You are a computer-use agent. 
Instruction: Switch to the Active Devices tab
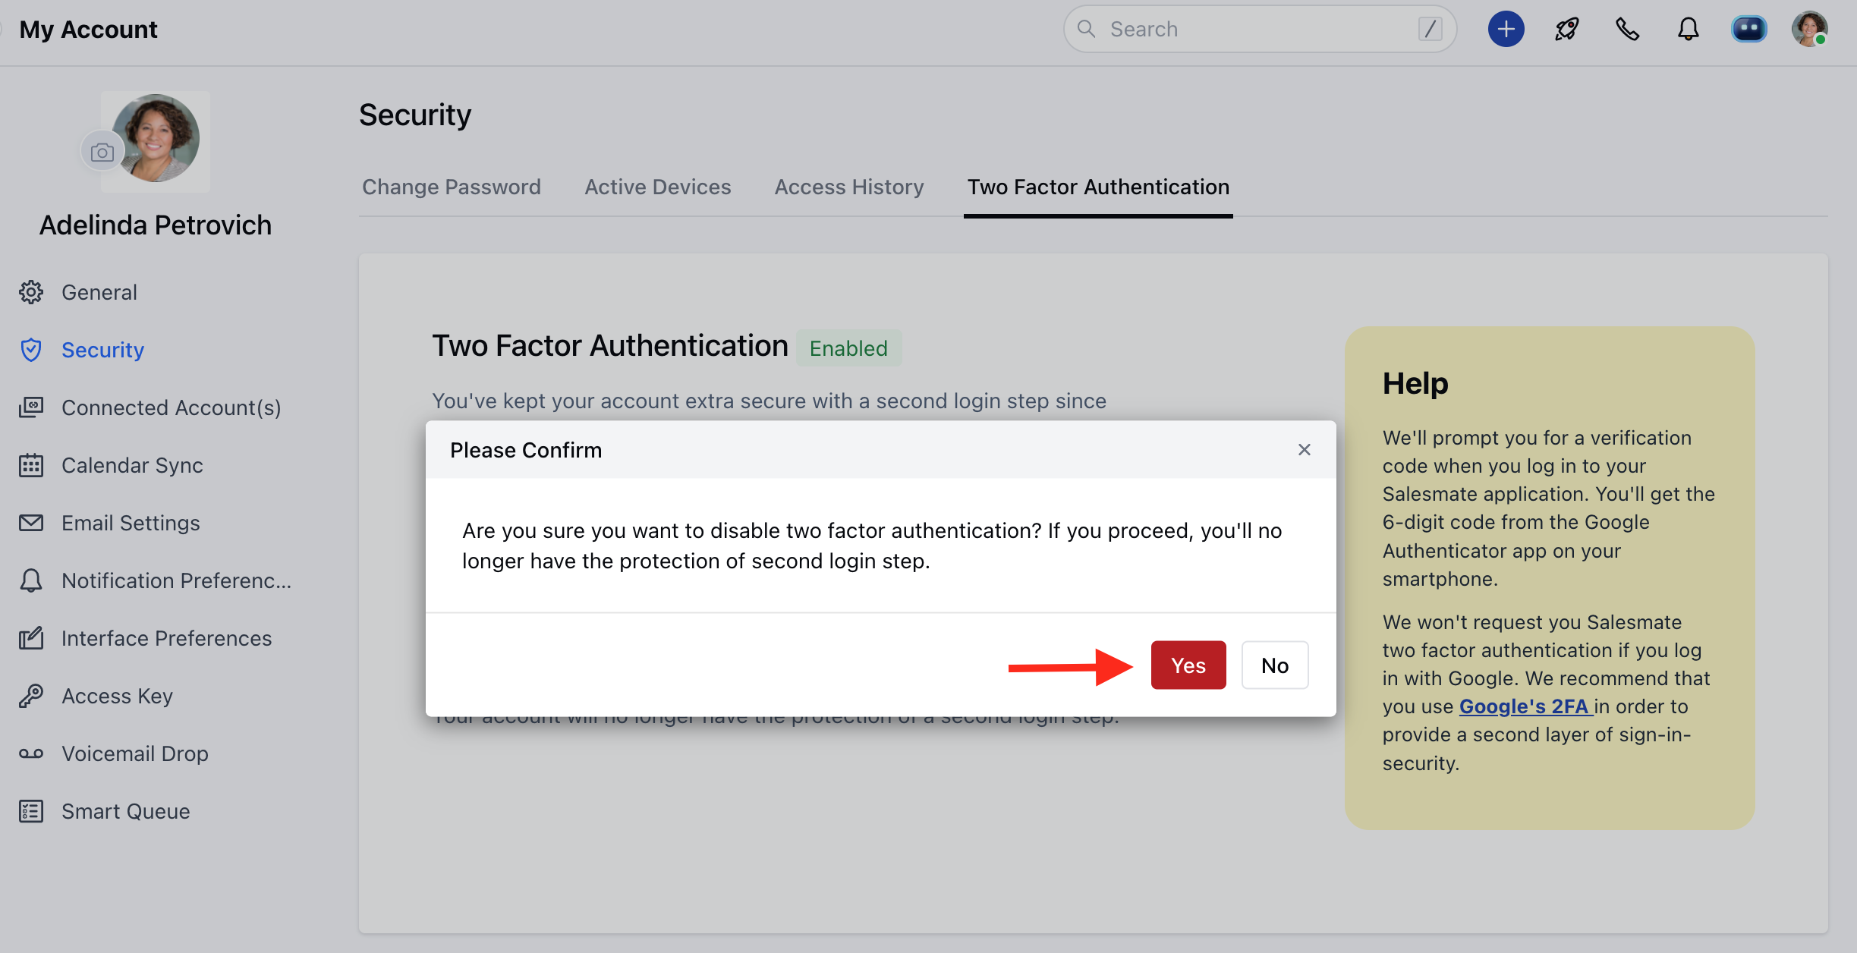(657, 187)
